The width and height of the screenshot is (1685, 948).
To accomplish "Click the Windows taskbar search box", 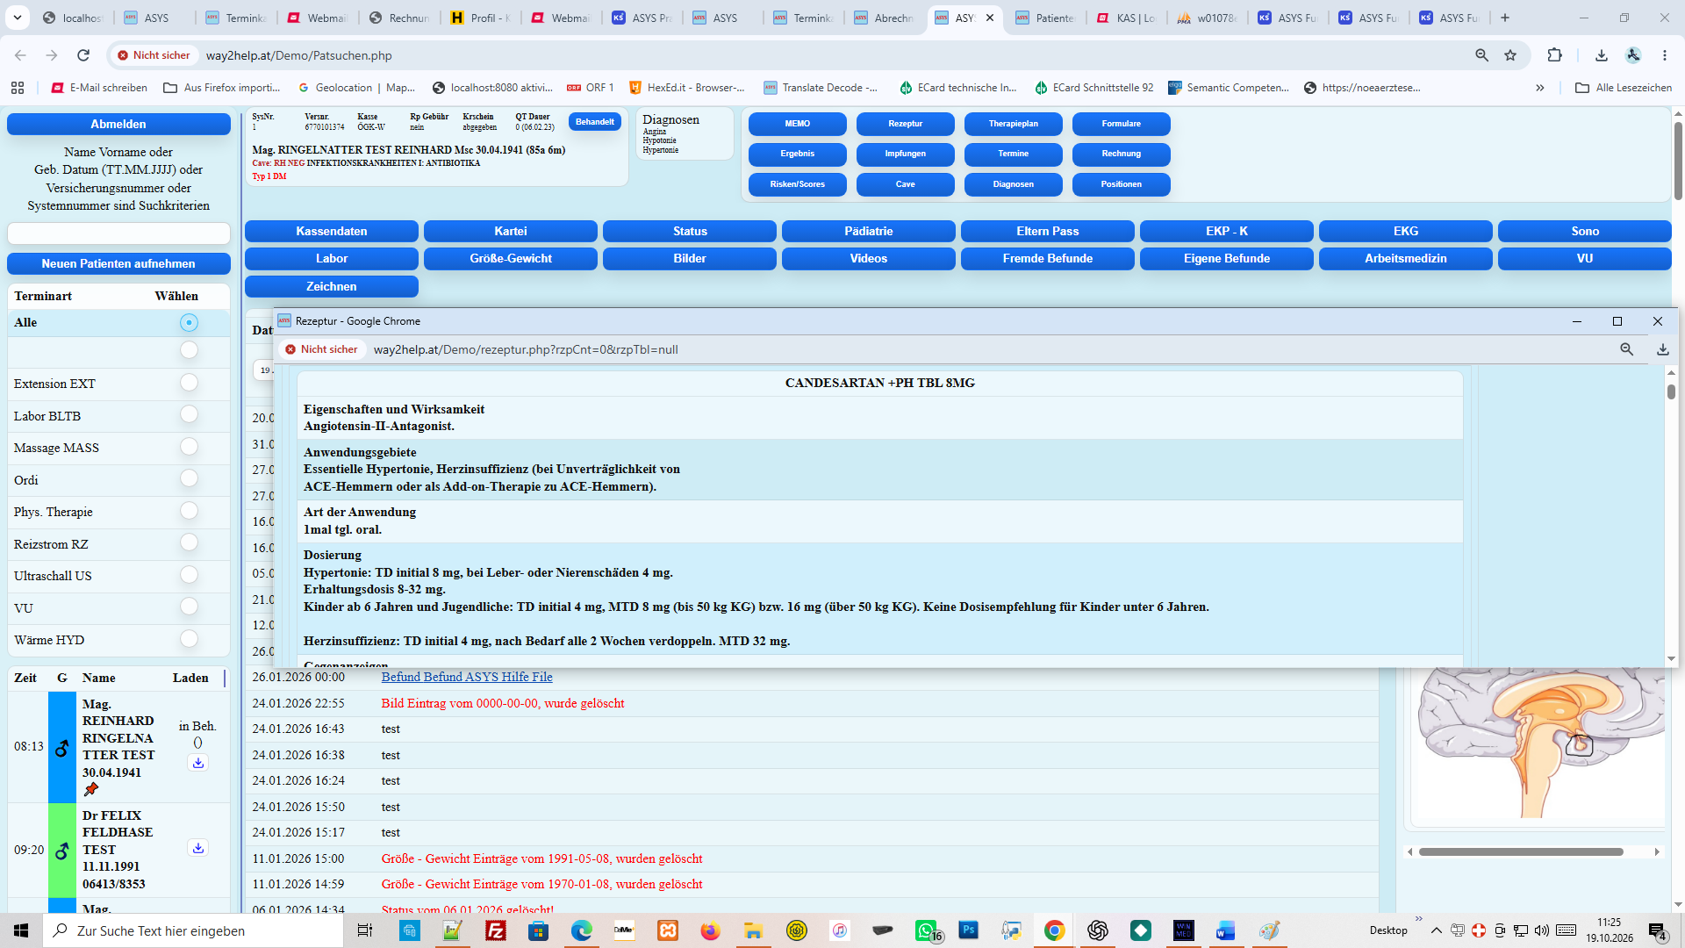I will point(193,930).
